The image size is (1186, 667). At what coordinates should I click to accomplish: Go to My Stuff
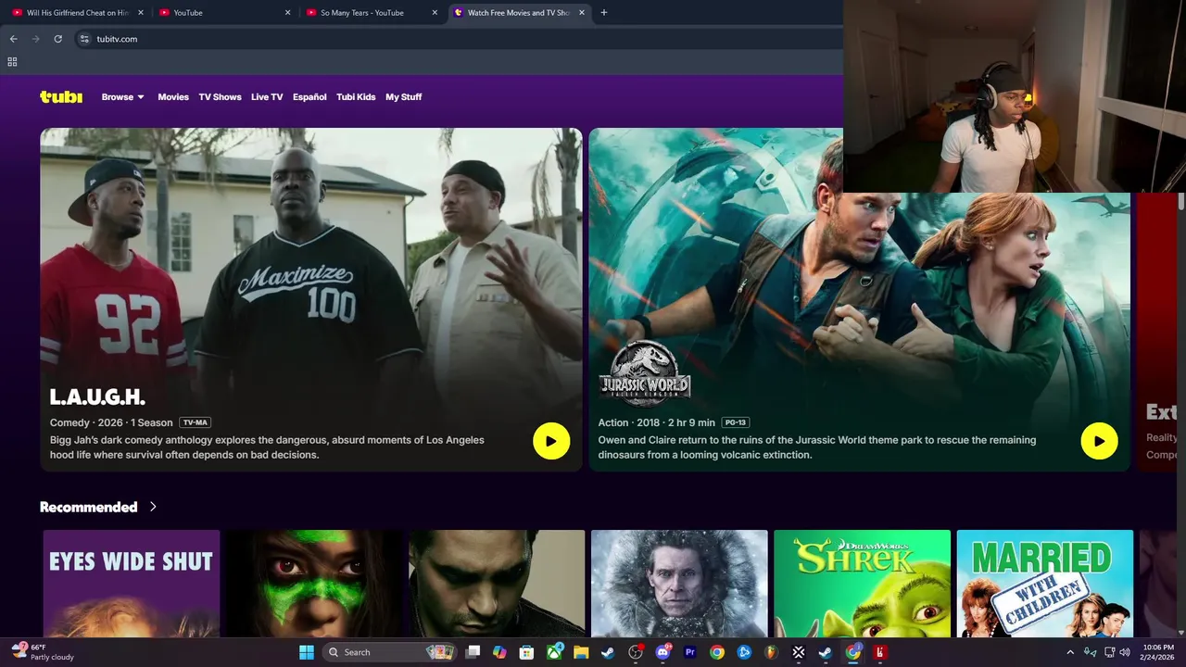click(x=403, y=97)
